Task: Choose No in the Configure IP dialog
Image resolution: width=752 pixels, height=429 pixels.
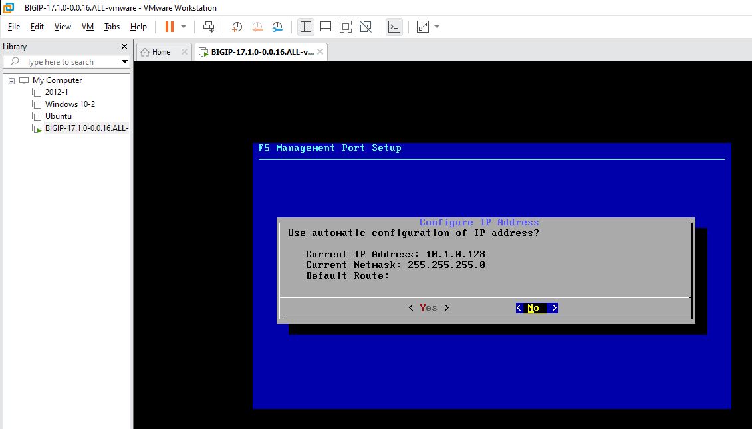Action: tap(536, 308)
